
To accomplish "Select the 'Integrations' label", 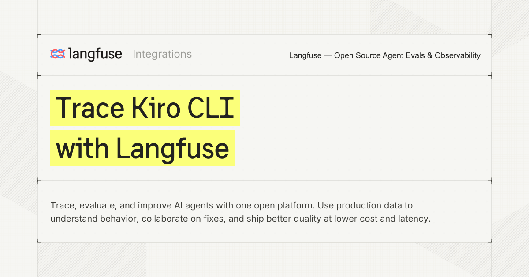I will pyautogui.click(x=162, y=54).
